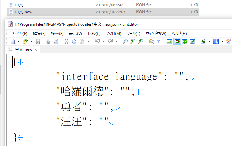Click date 2018/10/08 9:42 in Explorer

coord(109,5)
